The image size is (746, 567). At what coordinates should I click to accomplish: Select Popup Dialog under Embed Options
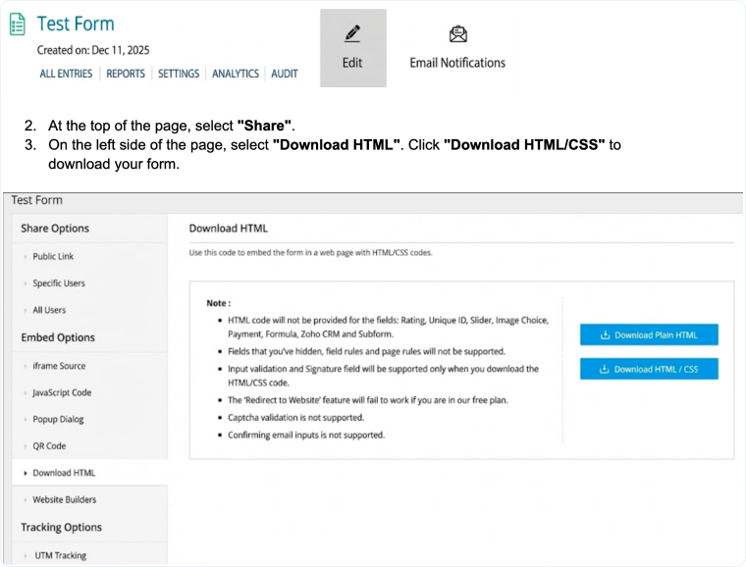pyautogui.click(x=58, y=419)
